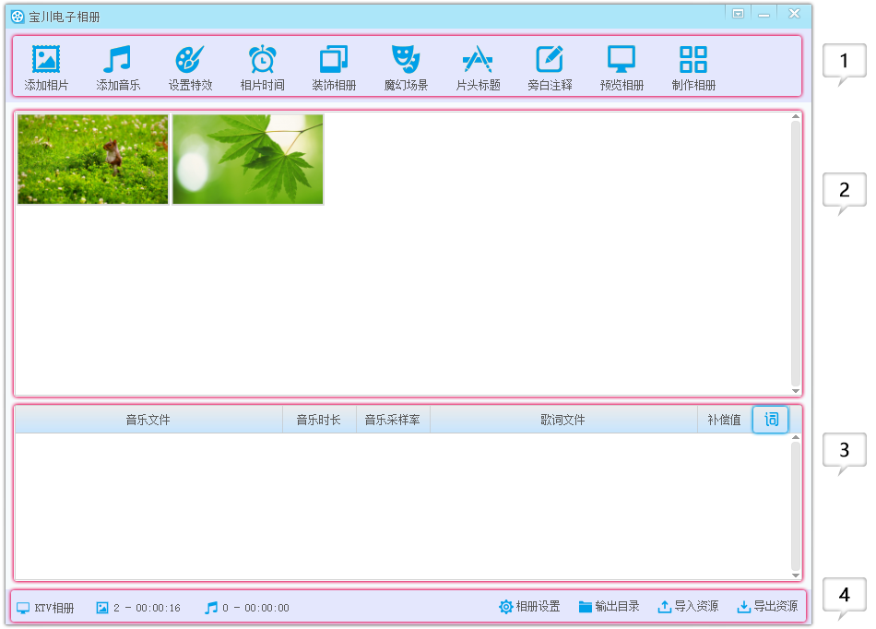Image resolution: width=876 pixels, height=629 pixels.
Task: Click the music list scrollbar up arrow
Action: [x=796, y=437]
